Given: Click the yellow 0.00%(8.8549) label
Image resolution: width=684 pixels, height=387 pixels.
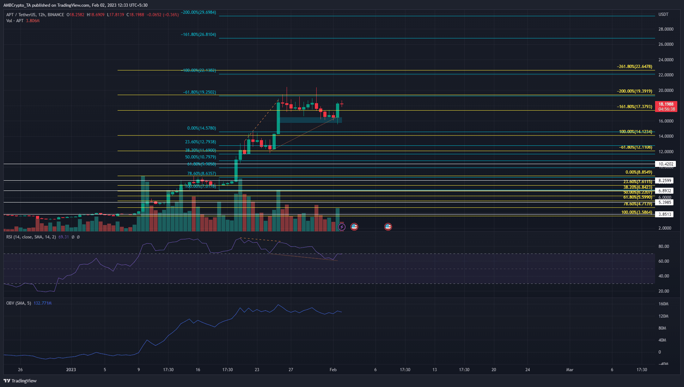Looking at the screenshot, I should [x=639, y=172].
